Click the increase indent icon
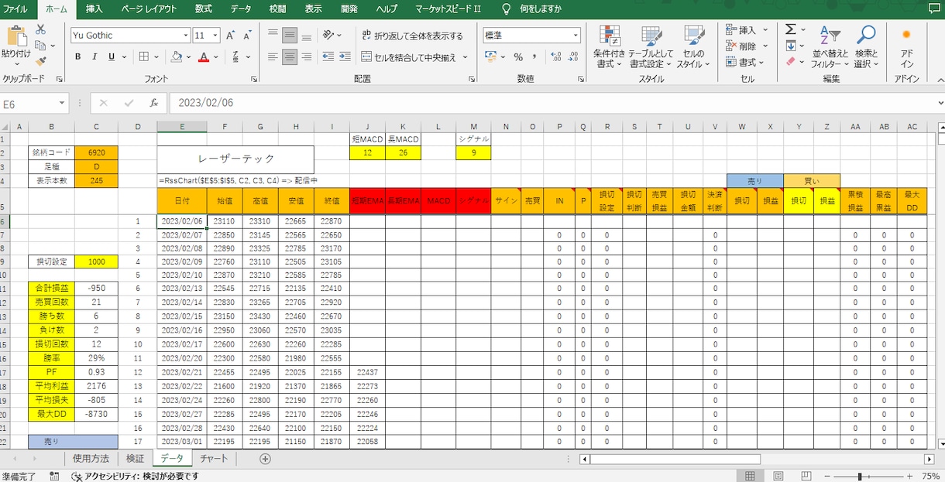The width and height of the screenshot is (945, 482). (x=345, y=57)
